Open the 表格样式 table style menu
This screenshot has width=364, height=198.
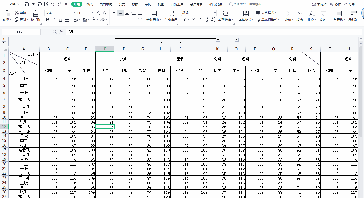(x=266, y=13)
